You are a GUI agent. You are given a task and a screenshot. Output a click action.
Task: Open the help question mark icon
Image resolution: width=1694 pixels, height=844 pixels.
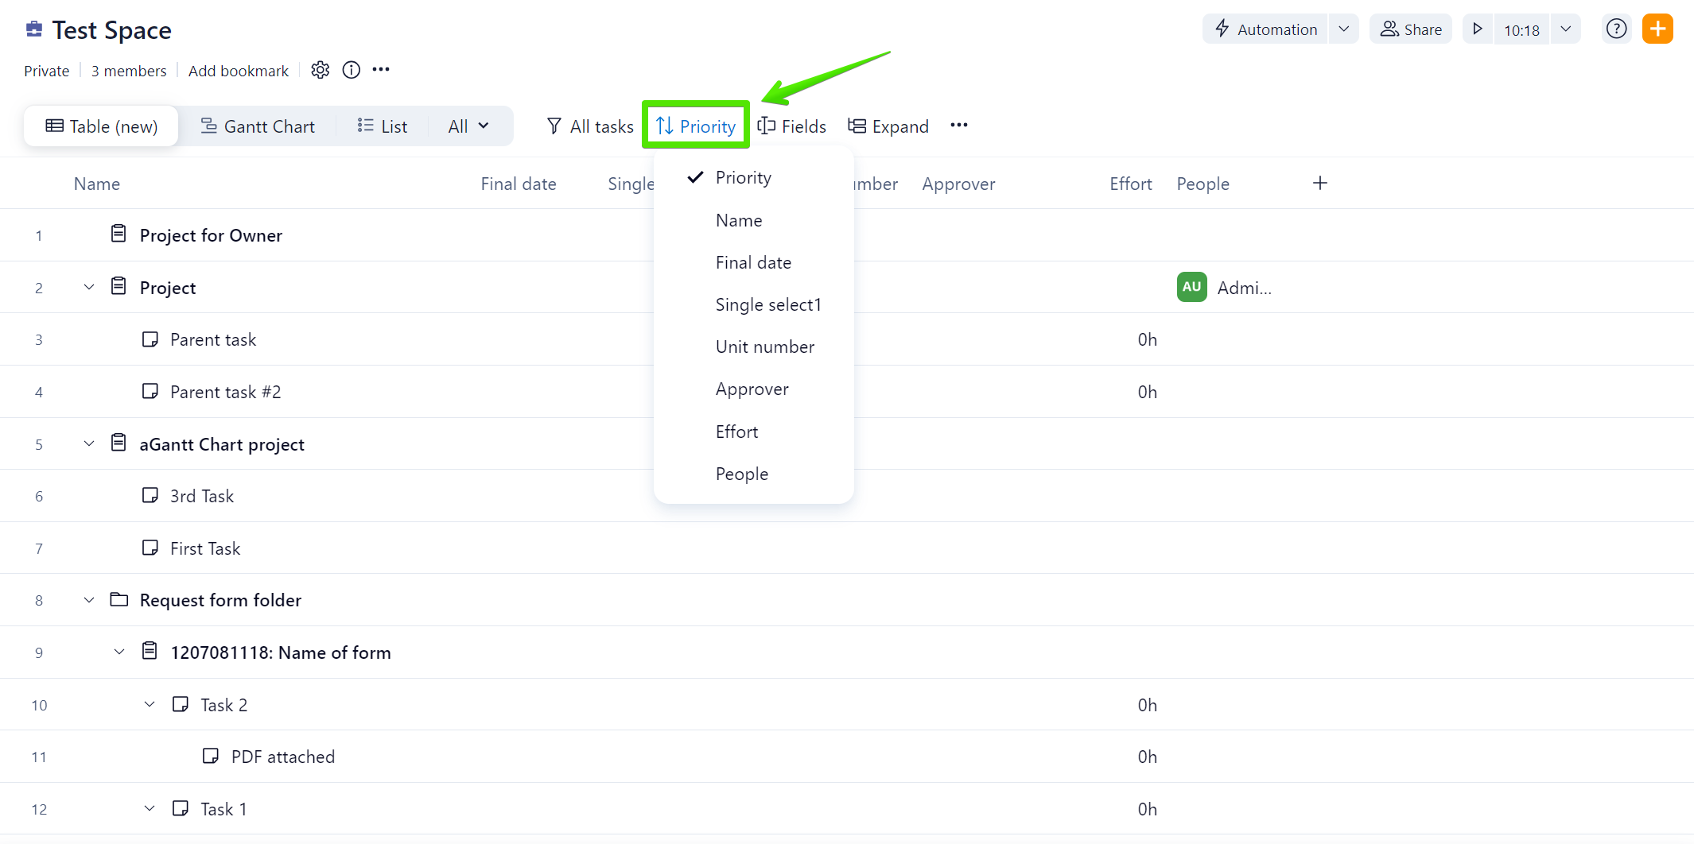tap(1616, 29)
